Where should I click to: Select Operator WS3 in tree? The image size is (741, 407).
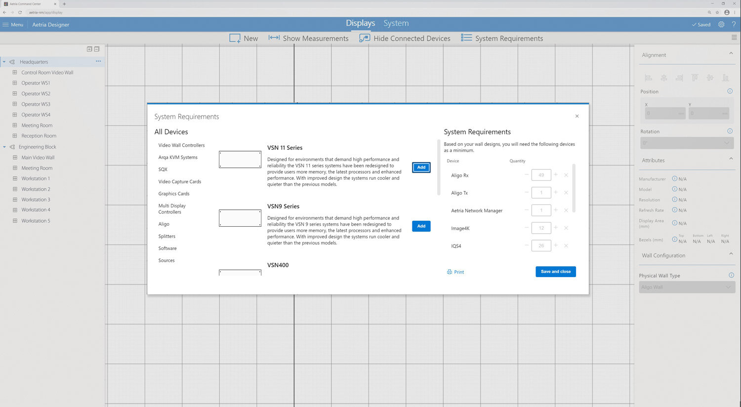[36, 104]
